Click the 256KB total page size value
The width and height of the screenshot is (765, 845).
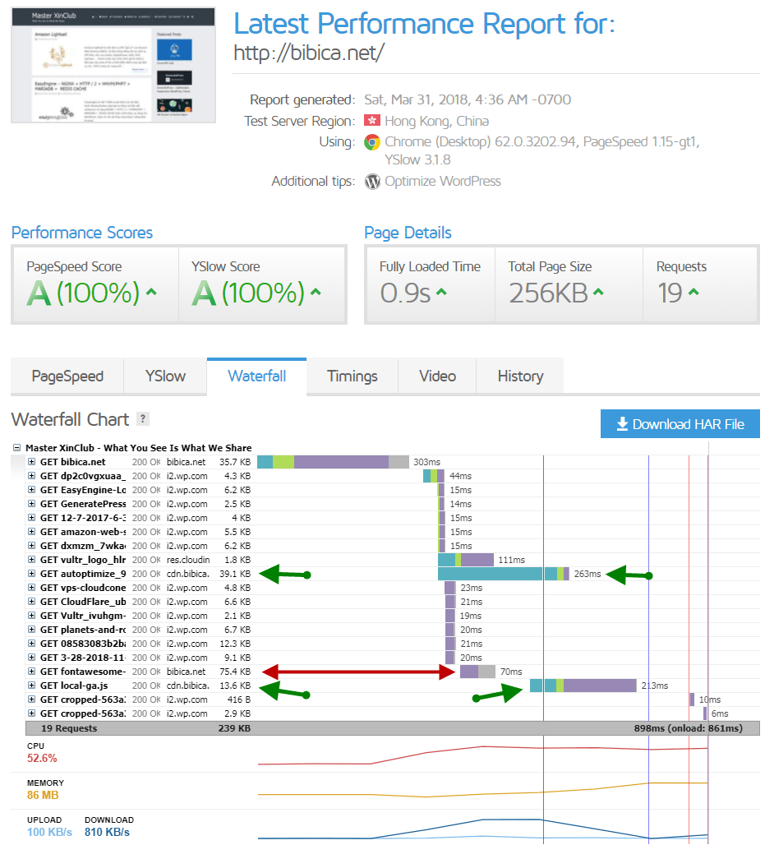[x=548, y=293]
